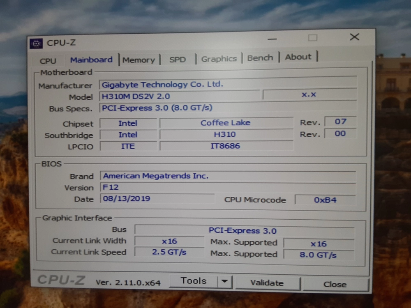
Task: Switch to the SPD tab
Action: point(178,60)
